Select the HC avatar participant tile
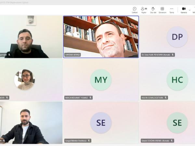 (177, 80)
